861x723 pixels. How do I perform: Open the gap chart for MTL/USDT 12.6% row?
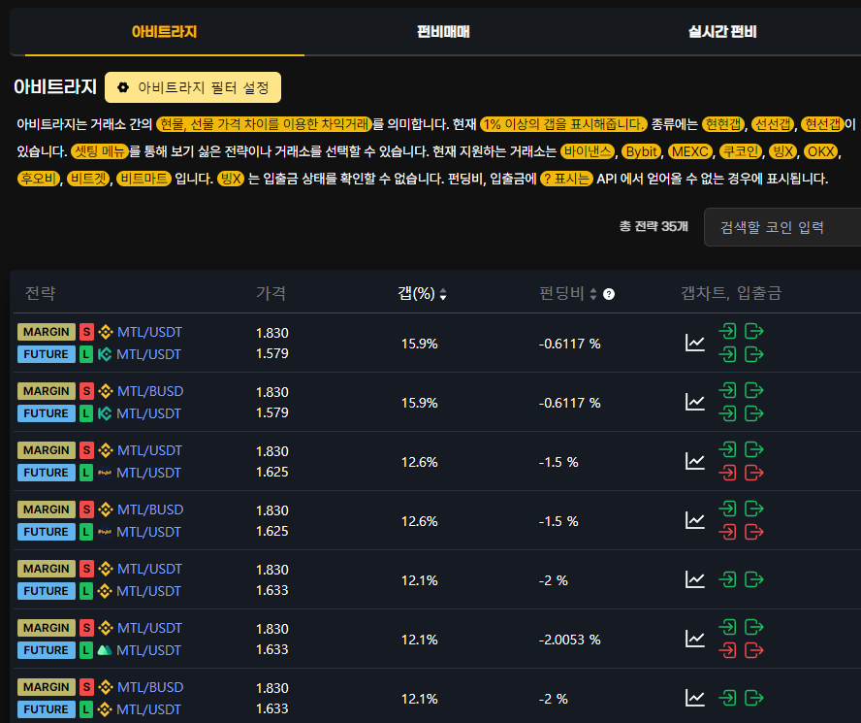coord(694,461)
